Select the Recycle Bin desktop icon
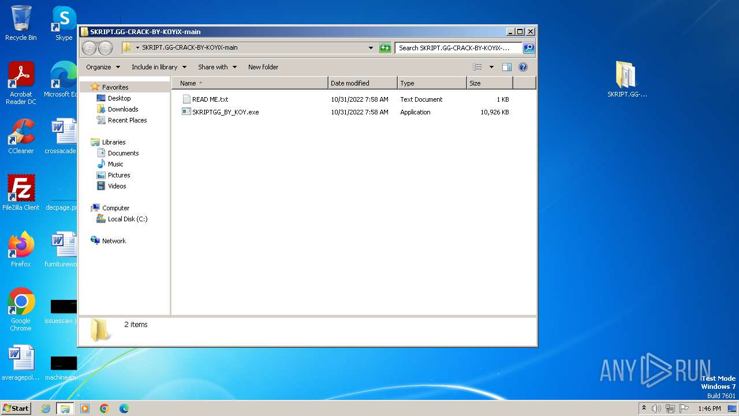This screenshot has width=739, height=416. (21, 23)
